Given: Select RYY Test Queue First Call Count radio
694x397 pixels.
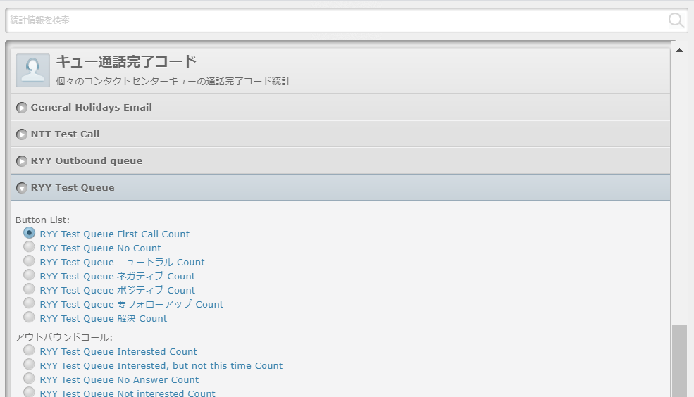Looking at the screenshot, I should (x=29, y=232).
